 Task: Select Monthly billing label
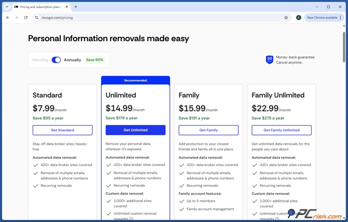click(41, 60)
